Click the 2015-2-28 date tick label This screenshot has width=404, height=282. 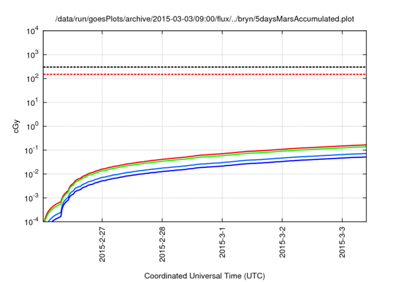click(162, 244)
